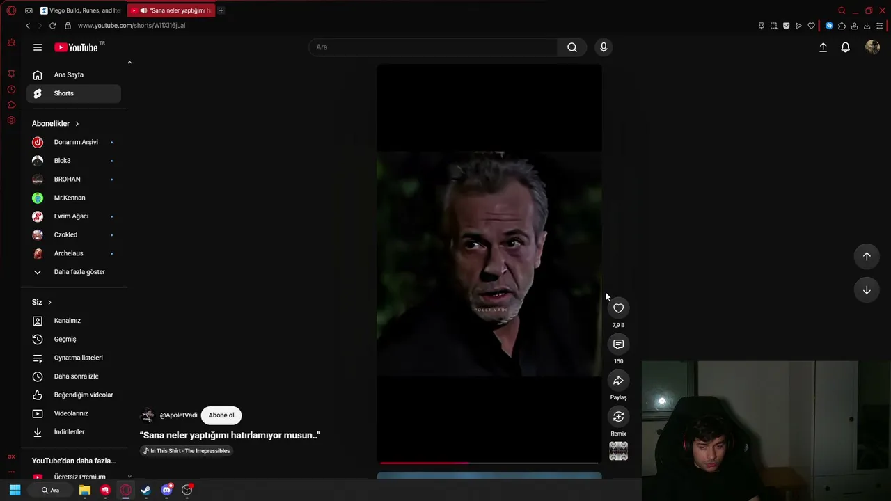The width and height of the screenshot is (891, 501).
Task: Click the Opera menu logo
Action: coord(11,10)
